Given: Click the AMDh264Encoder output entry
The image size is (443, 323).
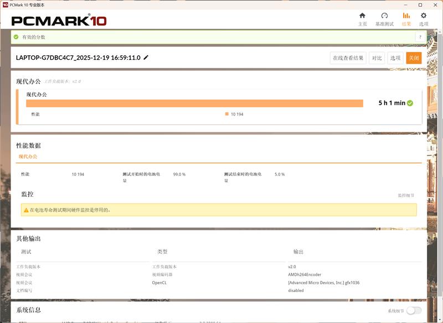Looking at the screenshot, I should [305, 274].
